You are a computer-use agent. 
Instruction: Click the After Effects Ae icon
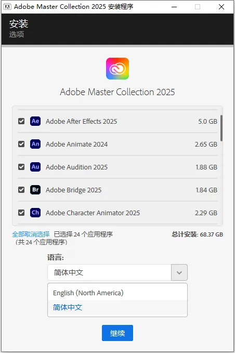point(35,121)
